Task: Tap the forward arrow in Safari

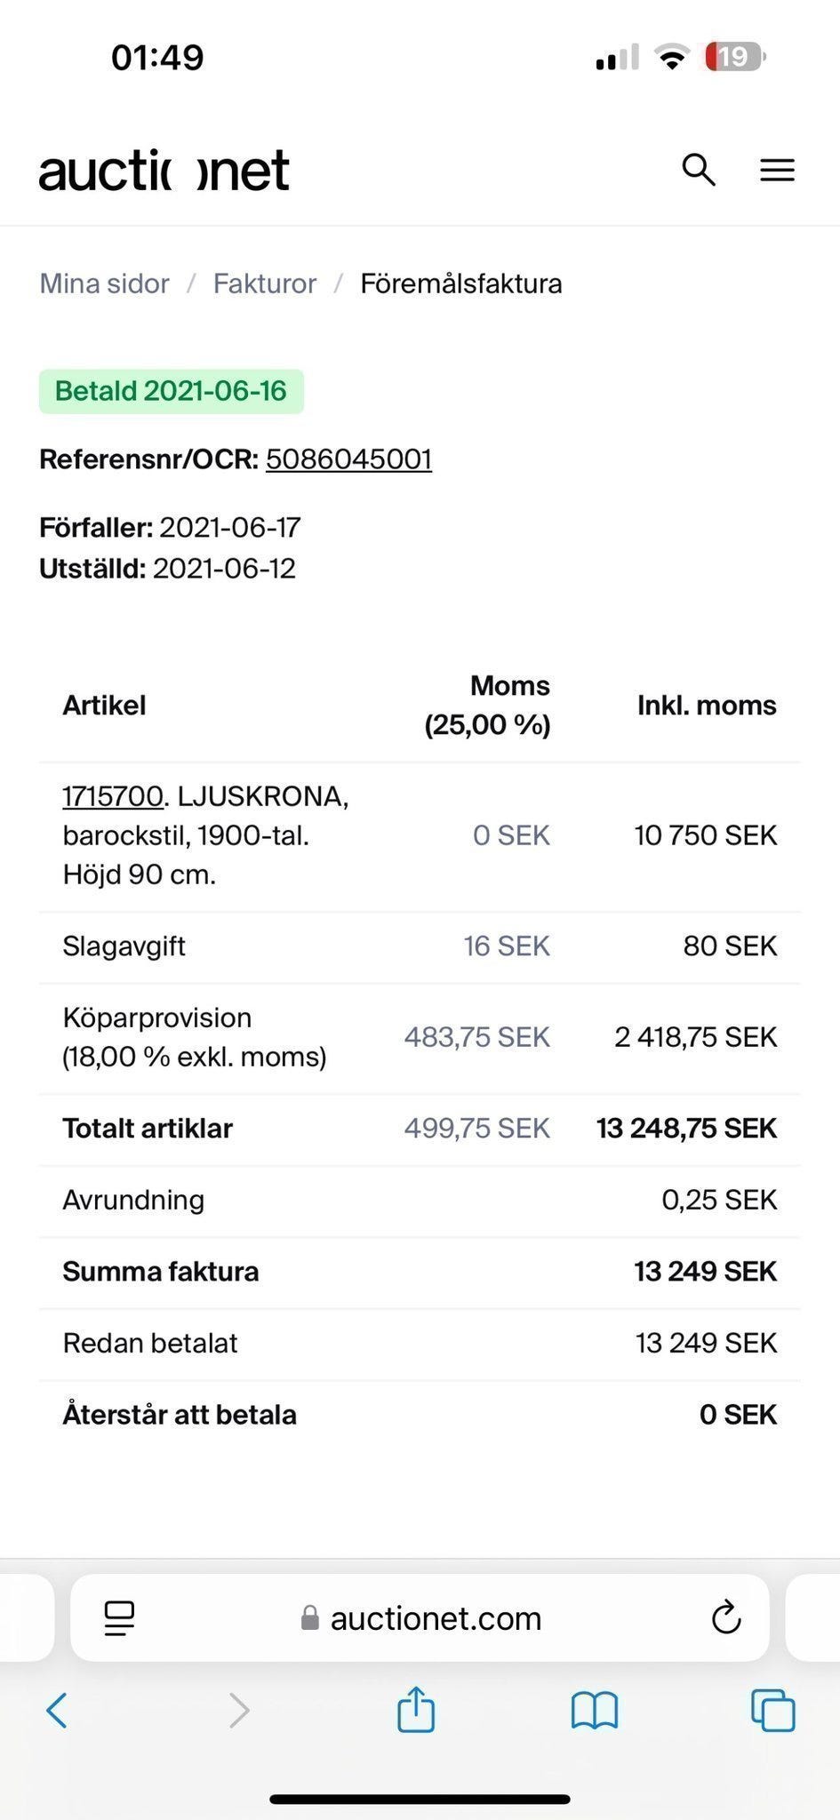Action: click(x=239, y=1710)
